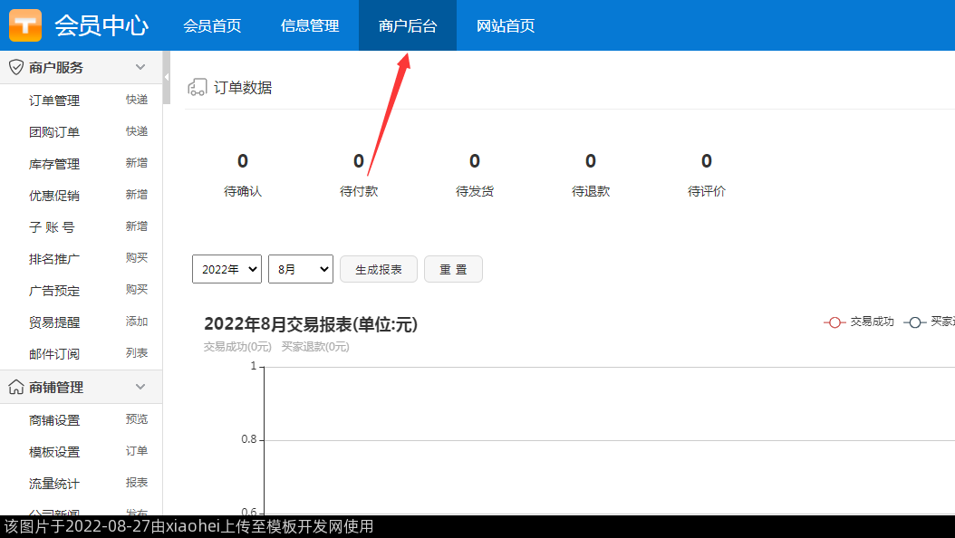Collapse the 商户服务 section chevron
The image size is (955, 538).
140,67
